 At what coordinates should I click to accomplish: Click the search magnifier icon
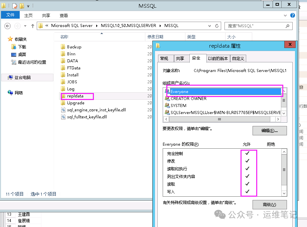[x=287, y=26]
